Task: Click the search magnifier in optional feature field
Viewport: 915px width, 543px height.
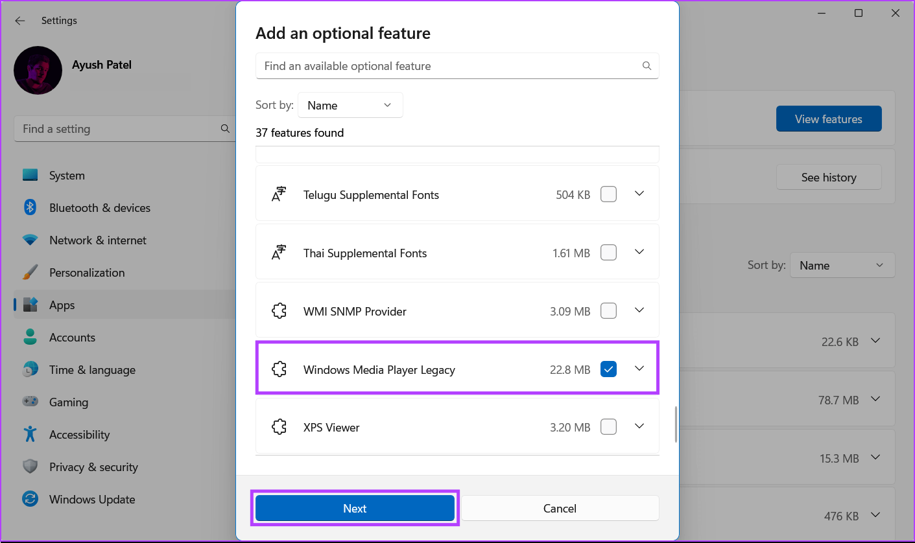Action: click(647, 65)
